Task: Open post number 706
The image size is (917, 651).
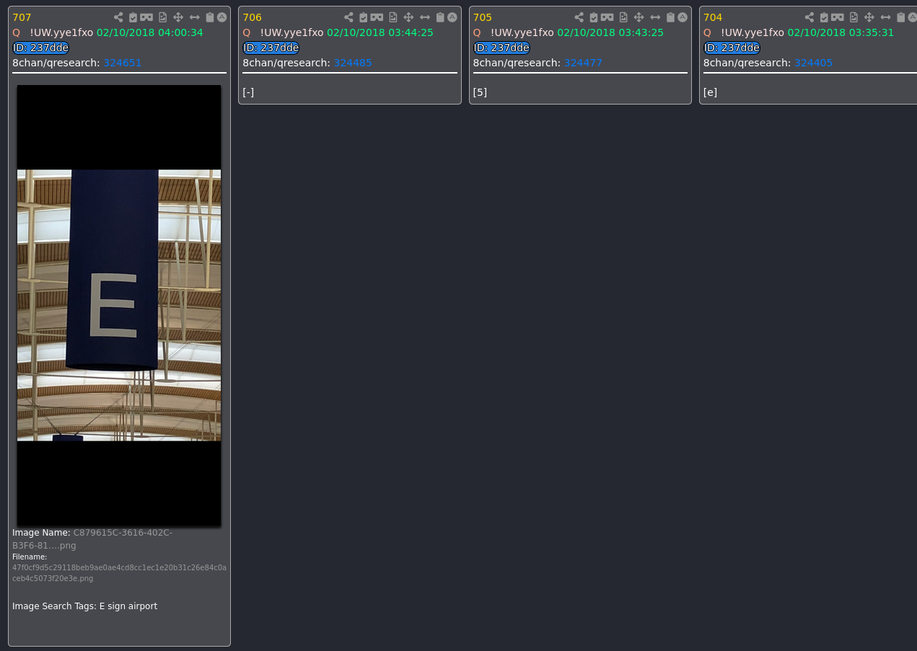Action: point(252,17)
